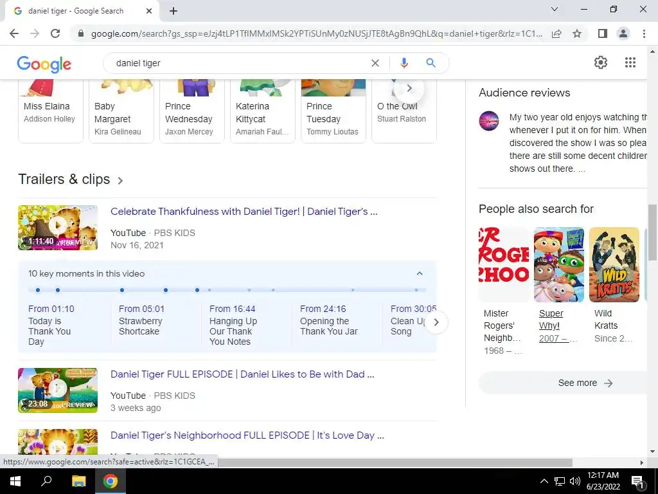
Task: Open Mister Rogers' Neighborhood related show
Action: pyautogui.click(x=504, y=291)
